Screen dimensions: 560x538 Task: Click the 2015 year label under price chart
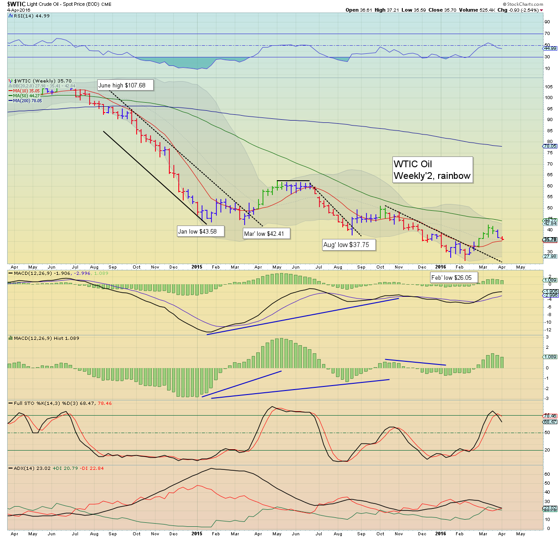[197, 267]
